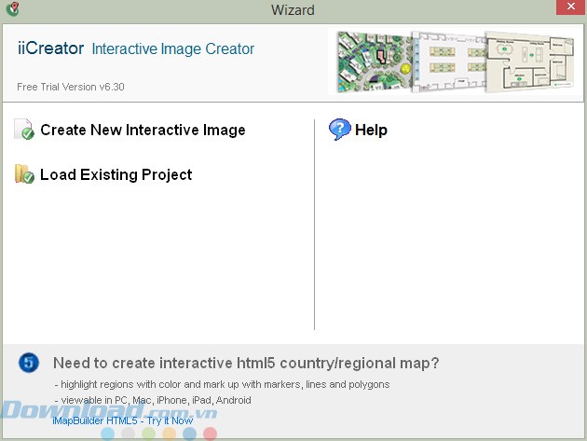
Task: Click the Wizard title bar text
Action: coord(293,10)
